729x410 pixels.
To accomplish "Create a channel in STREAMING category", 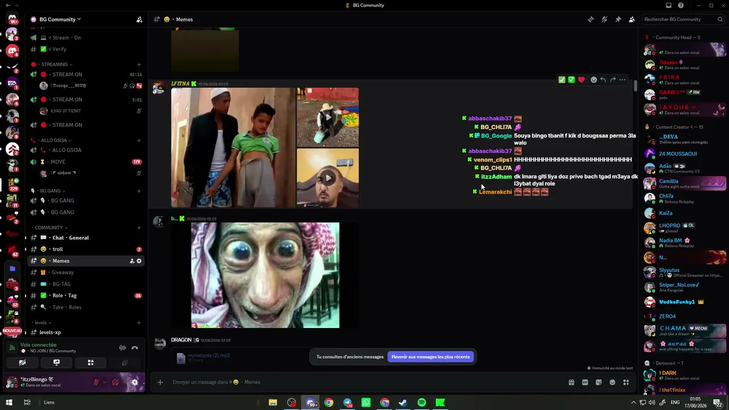I will click(x=139, y=64).
